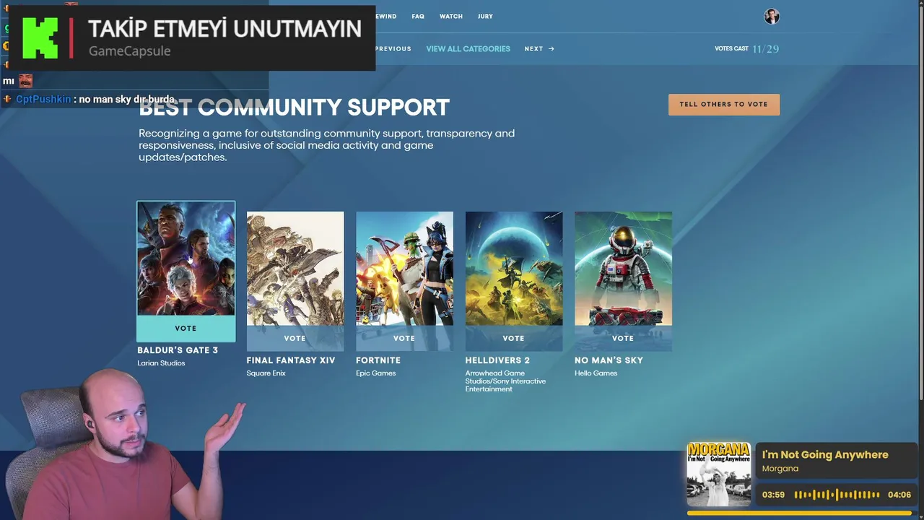Click the Larian Studios developer label
Screen dimensions: 924x520
click(x=161, y=363)
